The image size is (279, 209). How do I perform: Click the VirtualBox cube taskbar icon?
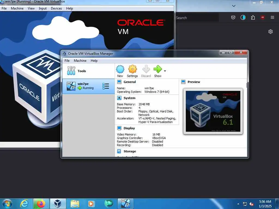(x=58, y=204)
